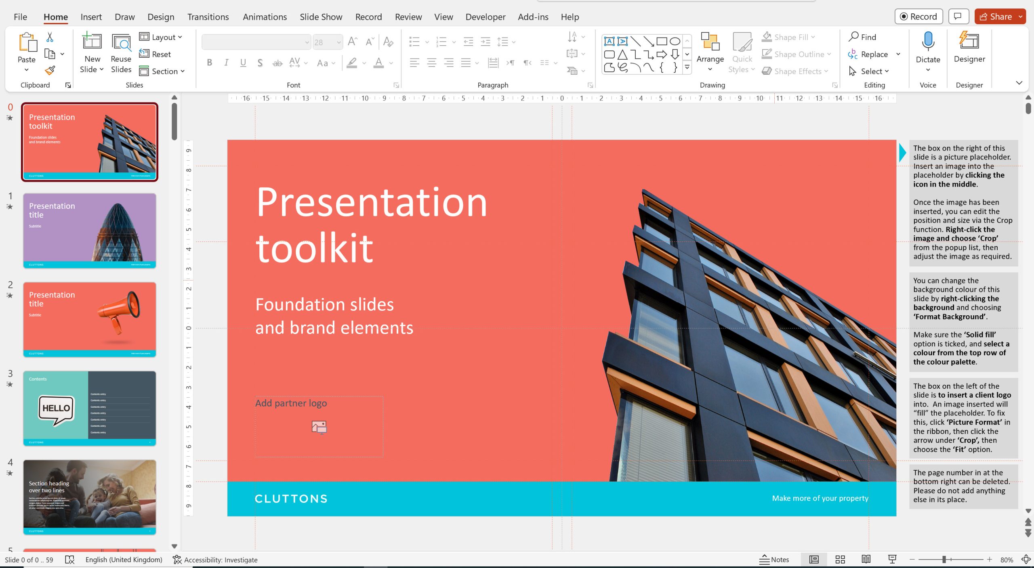
Task: Open the font size dropdown
Action: (x=339, y=42)
